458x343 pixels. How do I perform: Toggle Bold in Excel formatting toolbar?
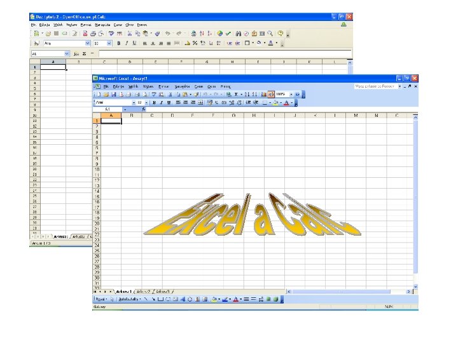click(154, 102)
